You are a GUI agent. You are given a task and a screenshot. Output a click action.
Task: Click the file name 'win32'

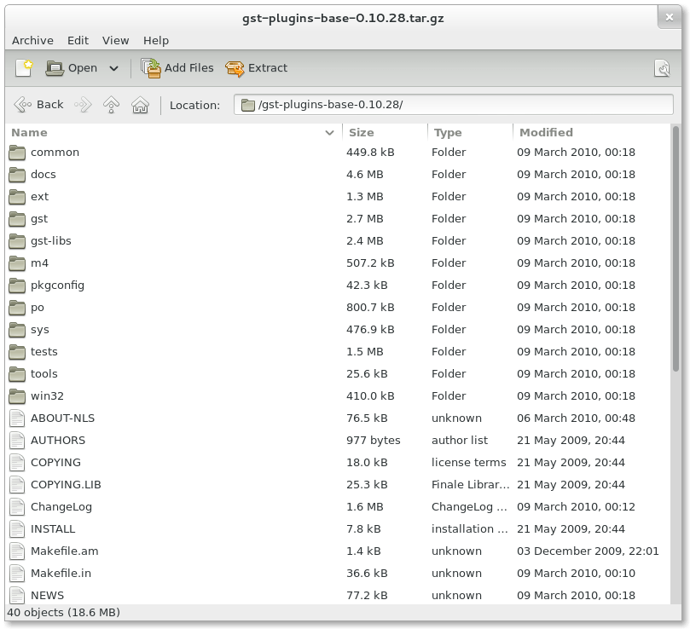point(47,395)
